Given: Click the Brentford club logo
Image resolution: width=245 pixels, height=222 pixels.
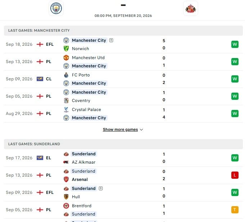Looking at the screenshot, I should tap(66, 206).
